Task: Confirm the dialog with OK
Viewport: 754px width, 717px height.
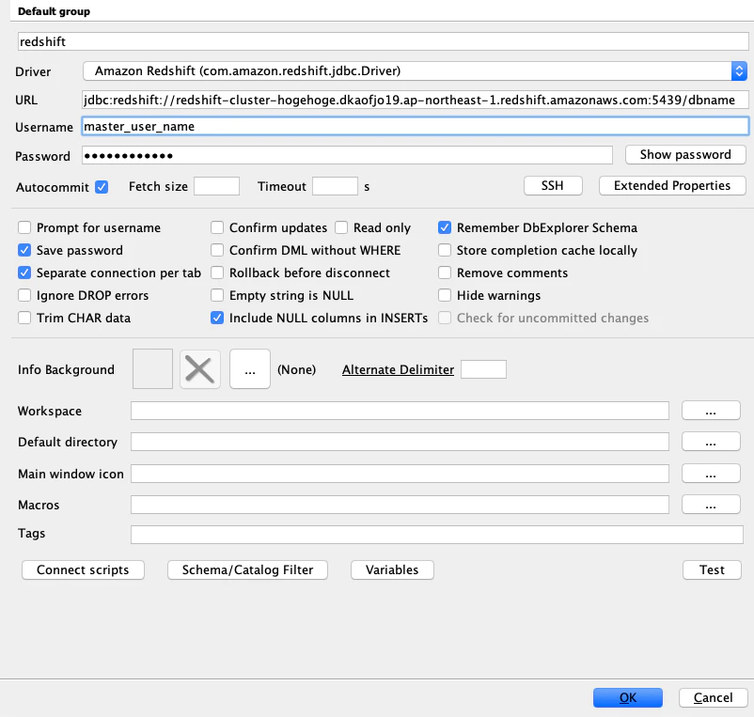Action: click(627, 698)
